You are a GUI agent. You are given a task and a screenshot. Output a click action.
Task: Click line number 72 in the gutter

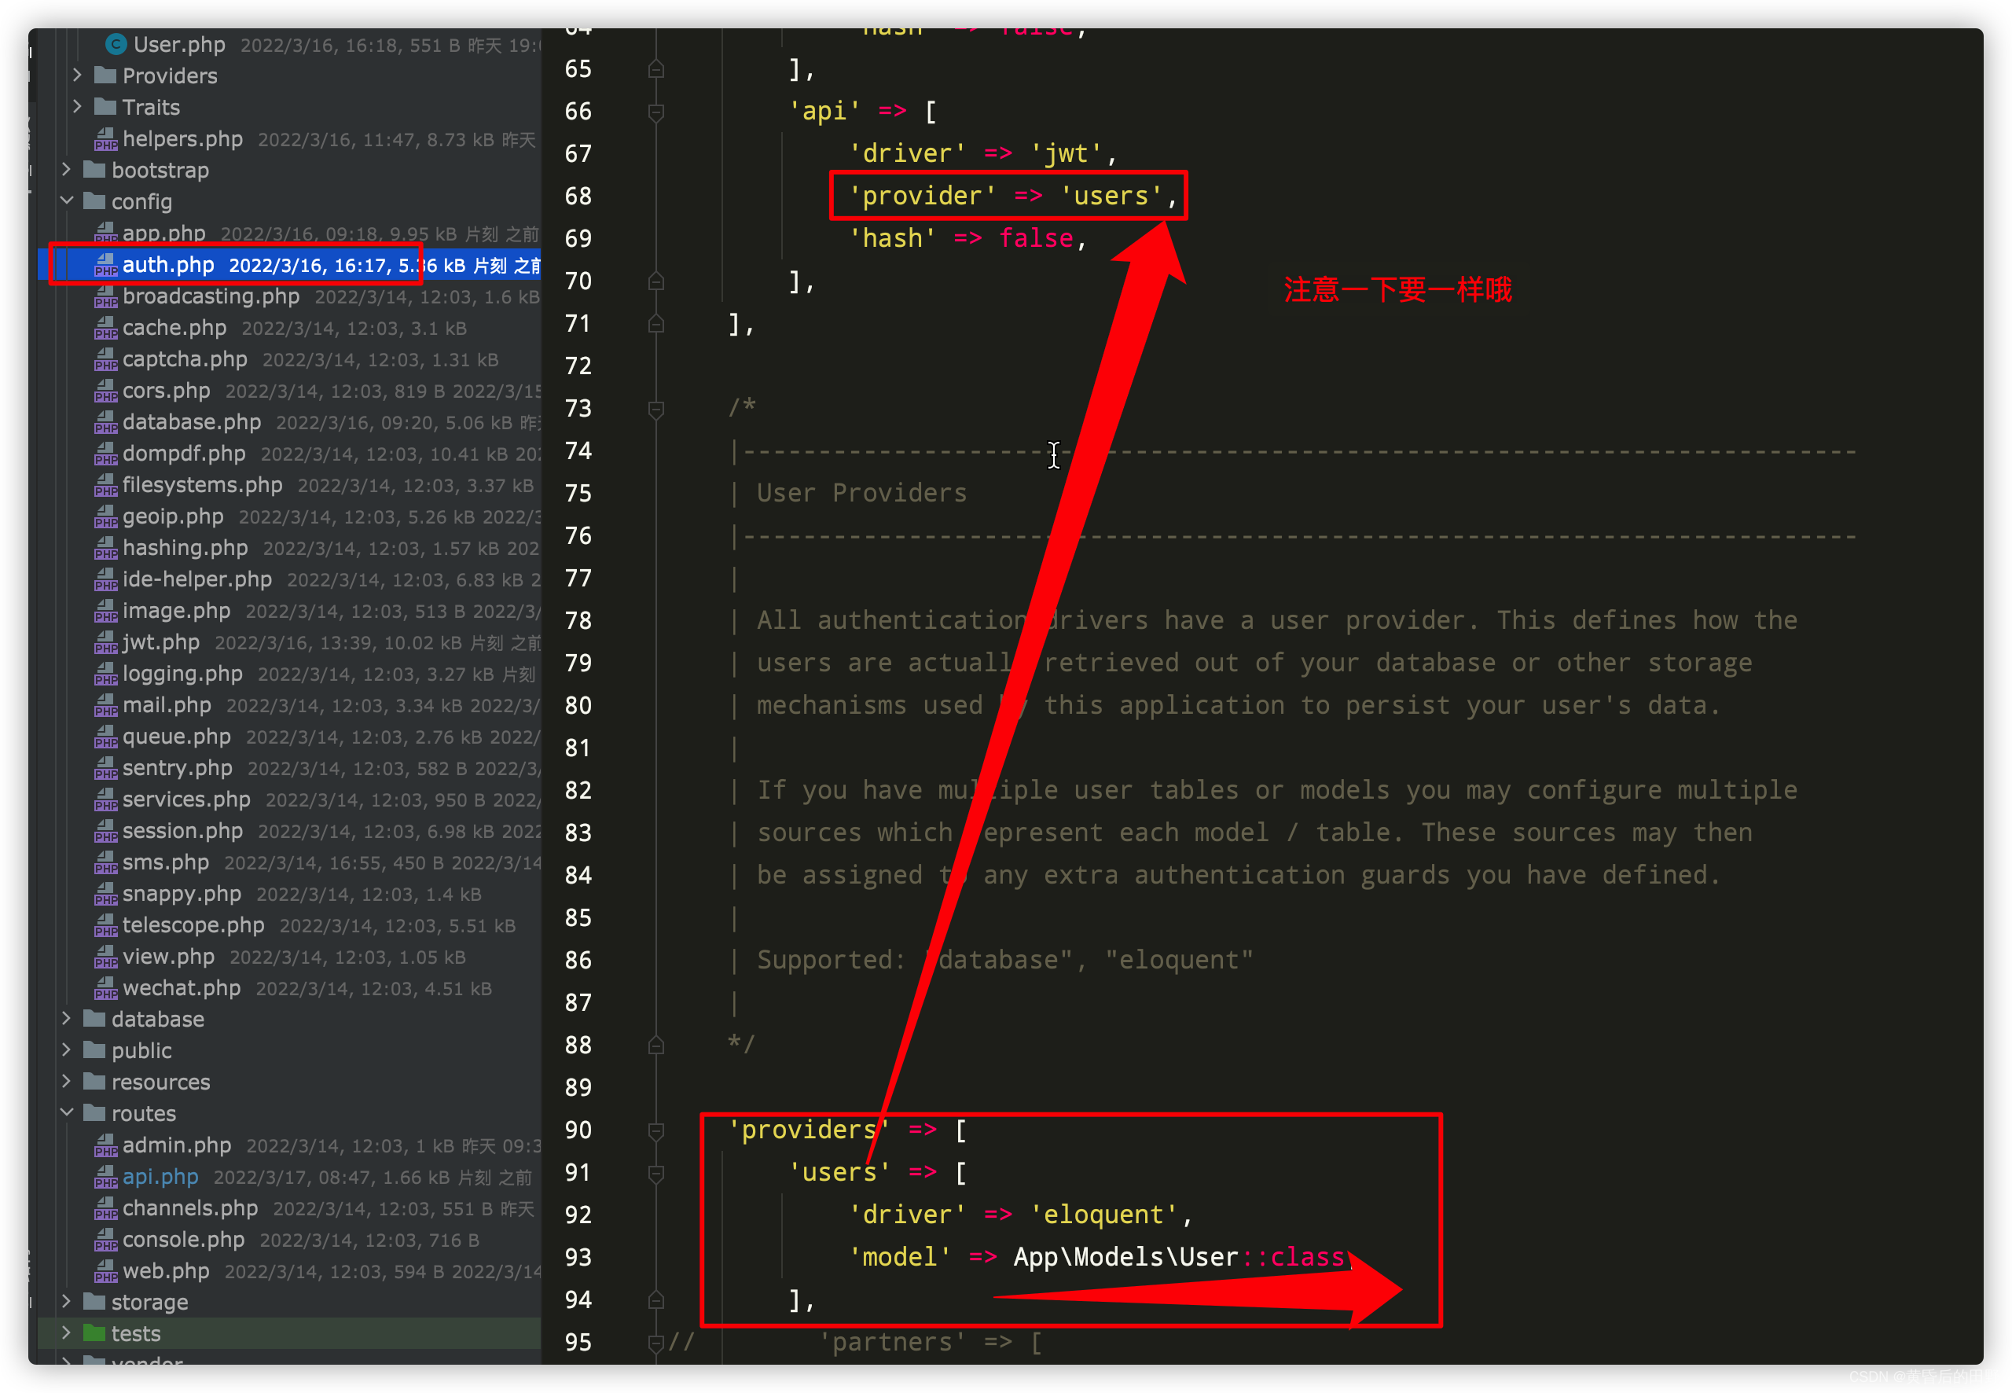[x=578, y=366]
